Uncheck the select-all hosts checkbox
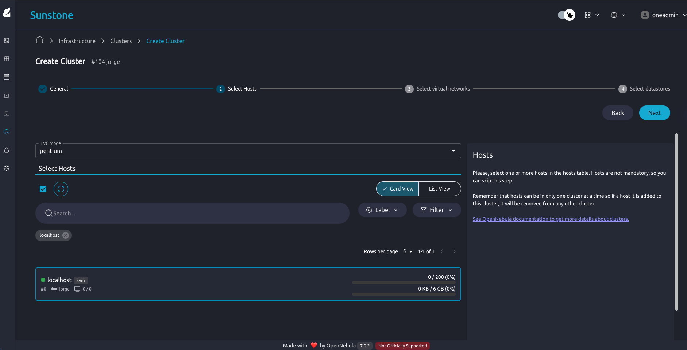Viewport: 687px width, 350px height. [43, 189]
